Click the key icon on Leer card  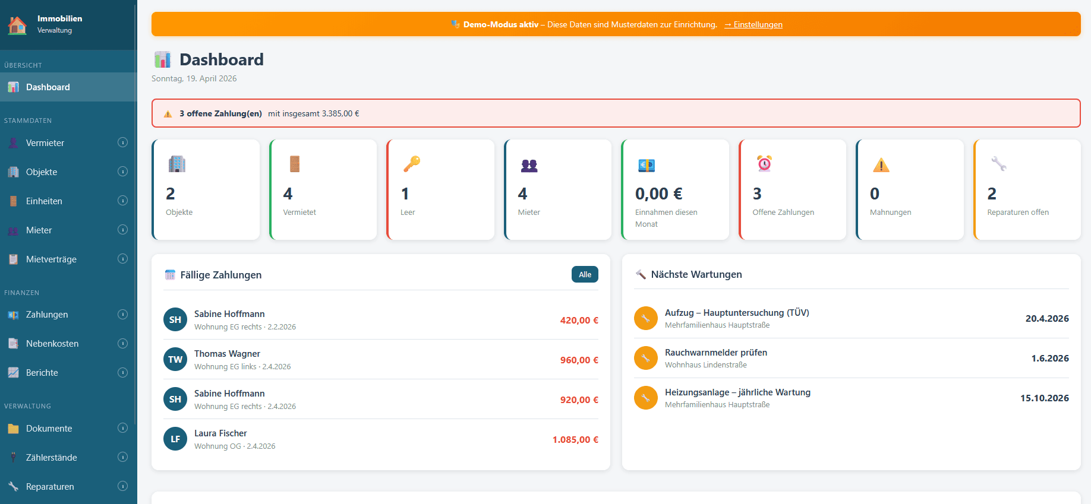click(x=411, y=164)
